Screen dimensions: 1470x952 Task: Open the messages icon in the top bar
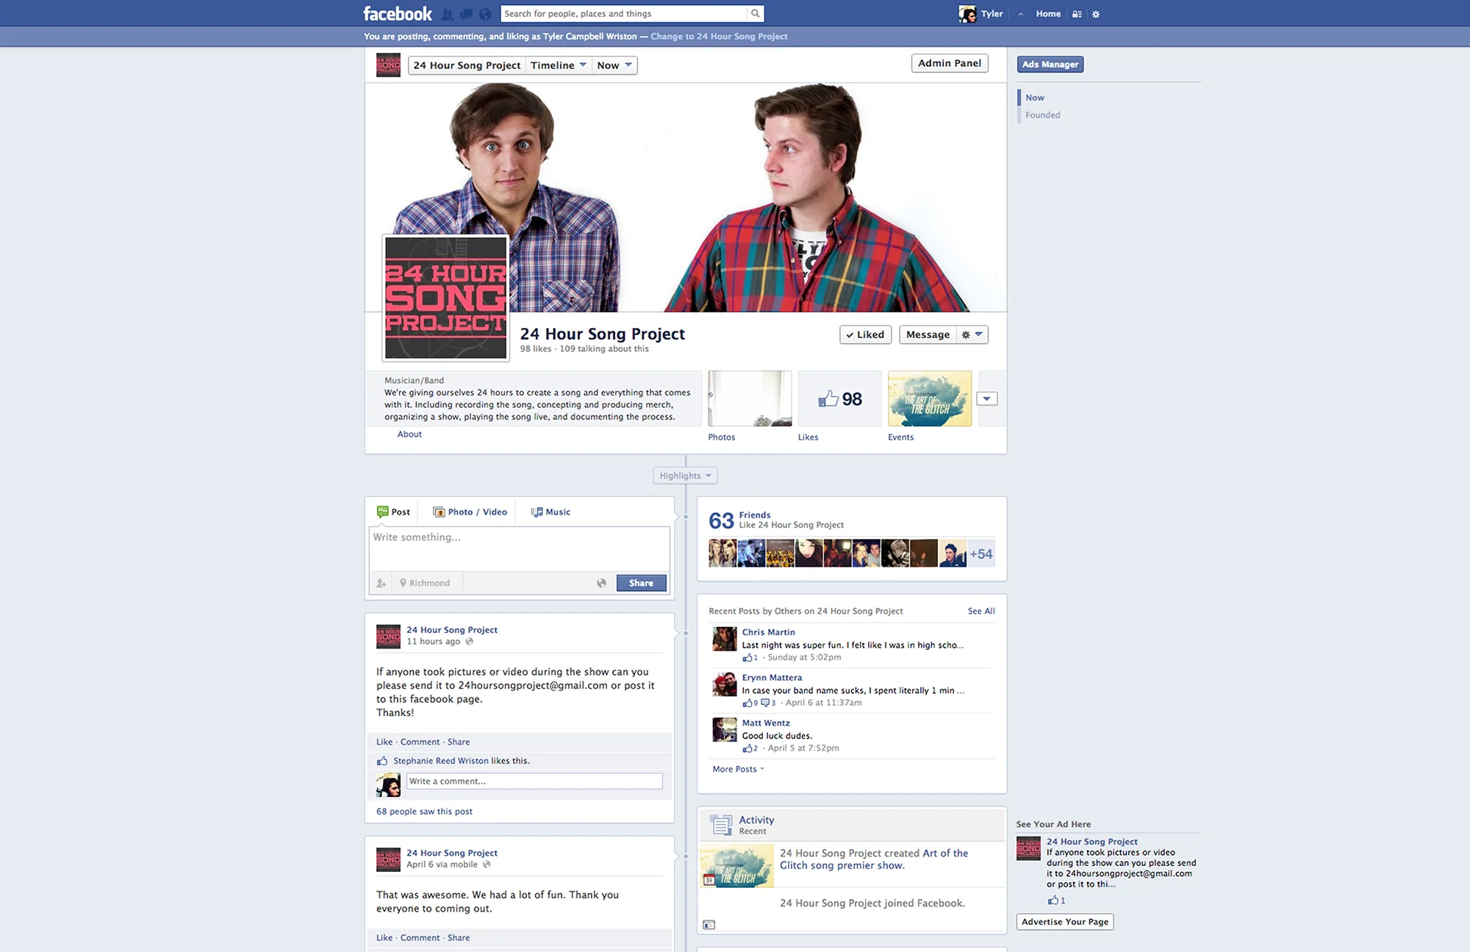tap(466, 14)
